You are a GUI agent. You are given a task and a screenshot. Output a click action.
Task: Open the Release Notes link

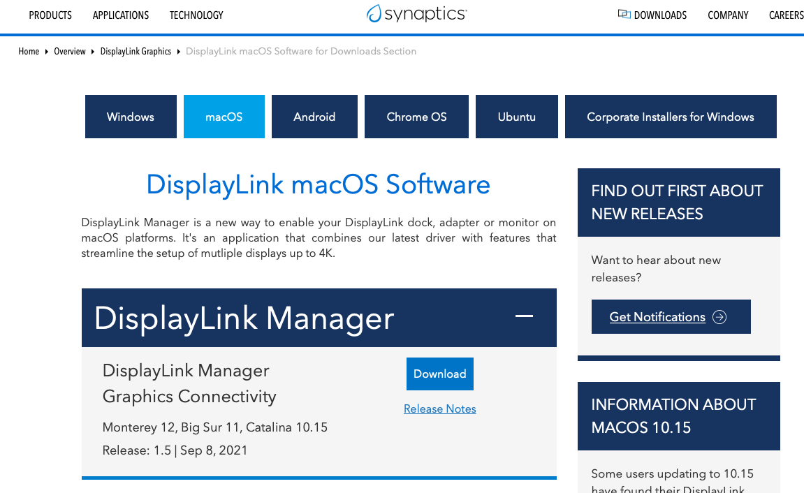(440, 409)
